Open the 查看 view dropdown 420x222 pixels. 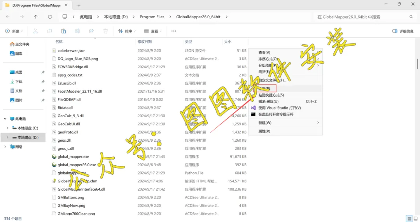point(153,31)
